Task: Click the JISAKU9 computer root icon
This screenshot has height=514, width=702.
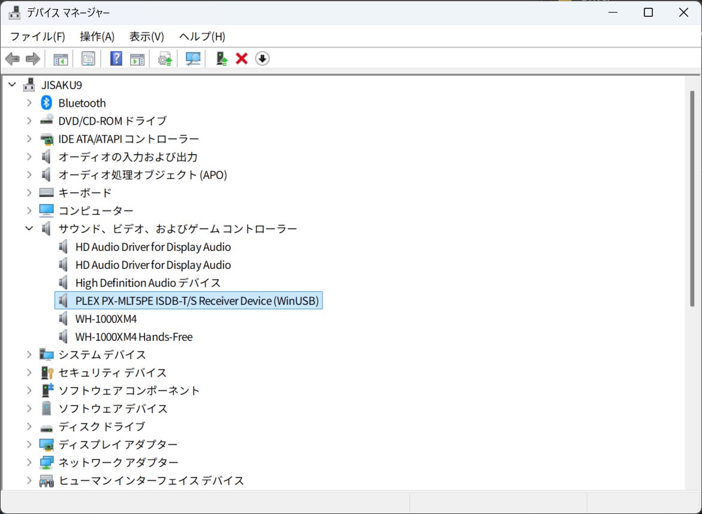Action: coord(29,84)
